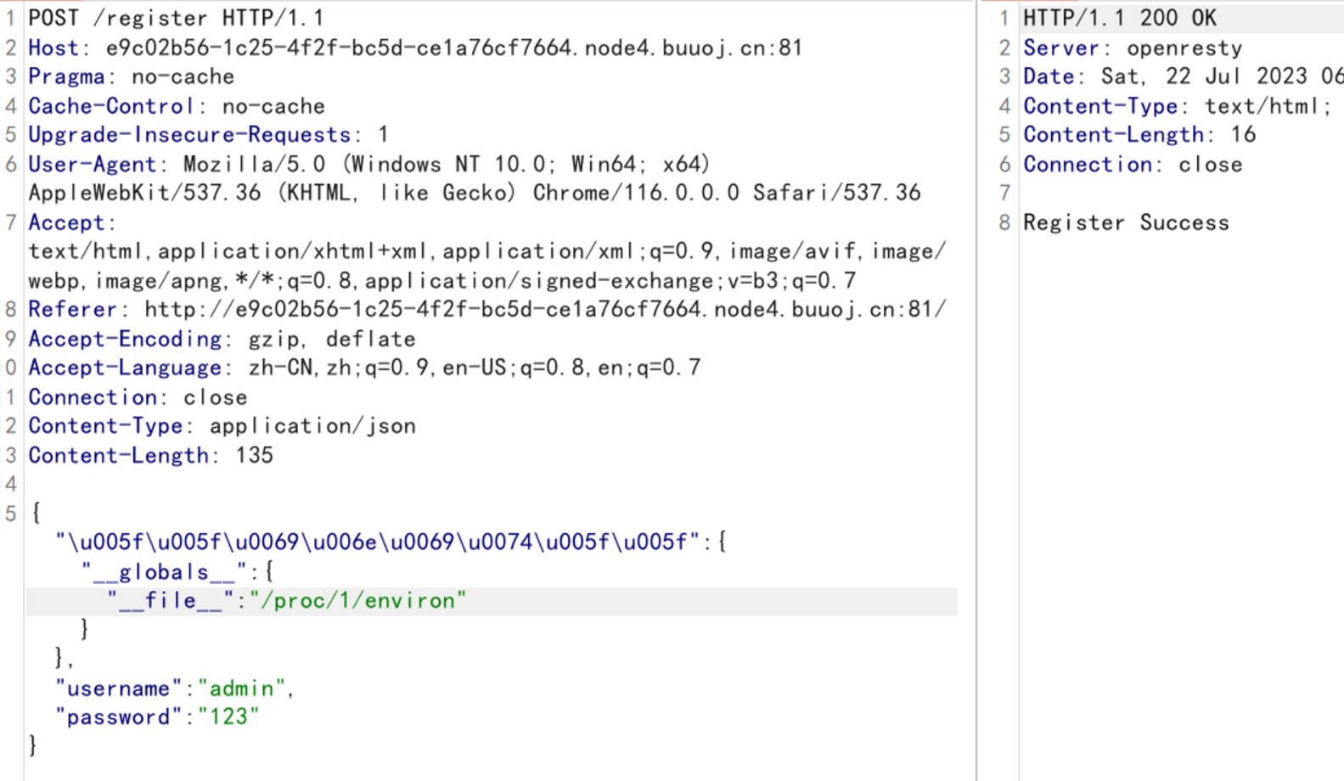1344x781 pixels.
Task: Click the 'Accept-Encoding' header name
Action: point(125,339)
